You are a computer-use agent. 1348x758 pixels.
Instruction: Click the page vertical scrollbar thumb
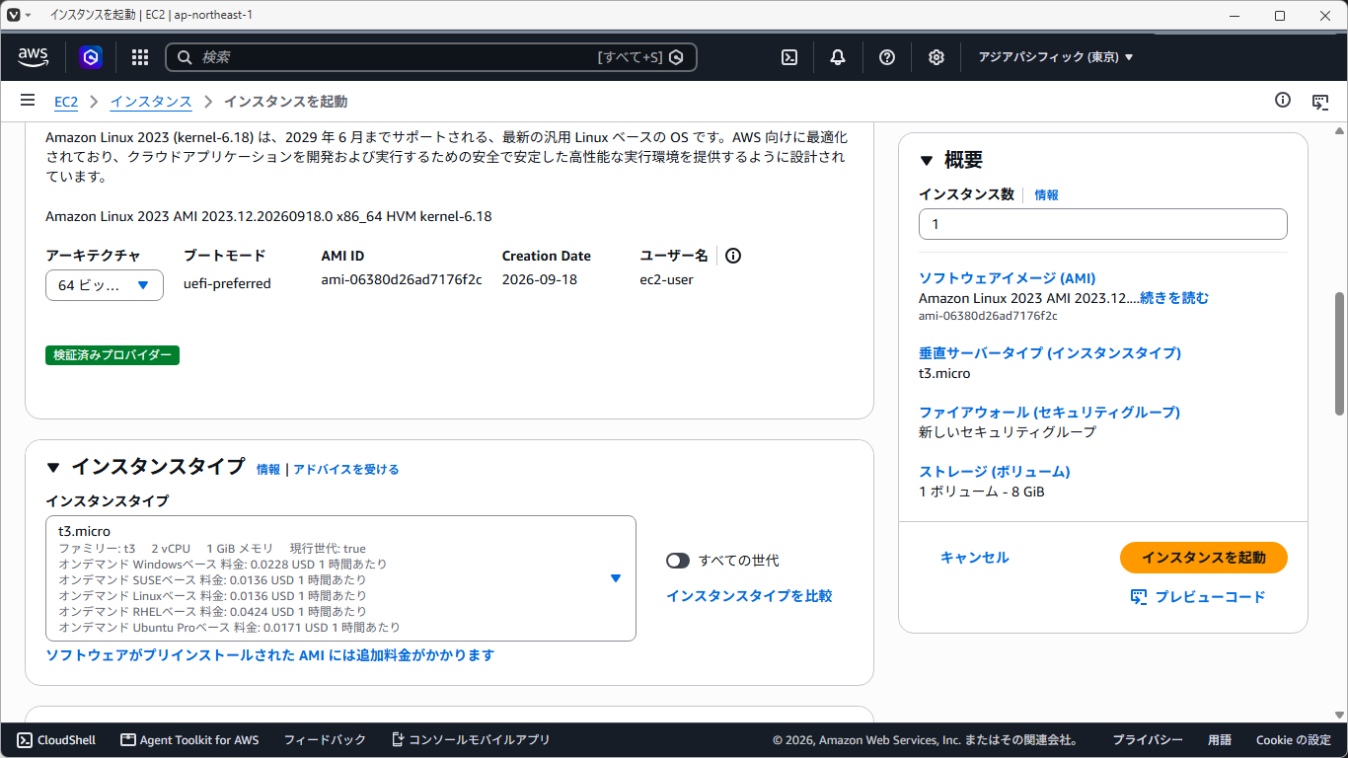[x=1339, y=353]
